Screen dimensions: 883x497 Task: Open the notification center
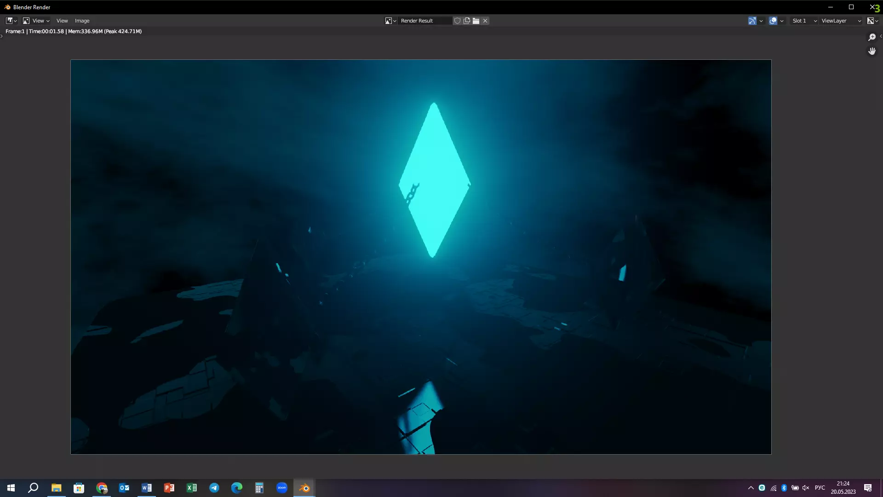[868, 488]
